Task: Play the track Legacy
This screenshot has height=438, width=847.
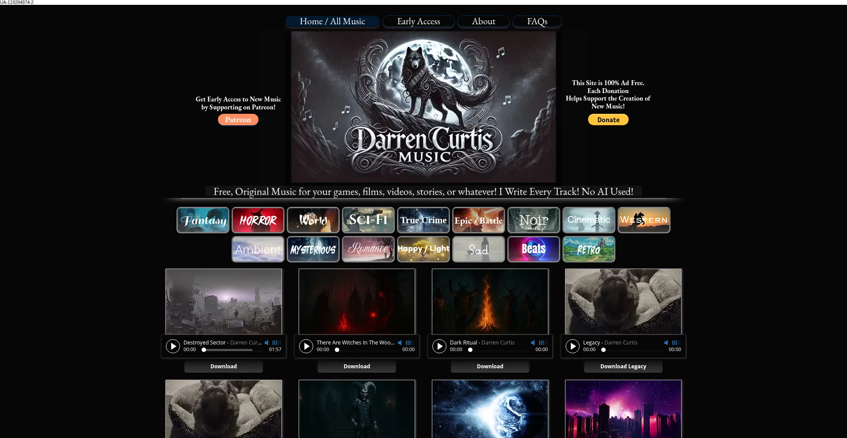Action: [572, 346]
